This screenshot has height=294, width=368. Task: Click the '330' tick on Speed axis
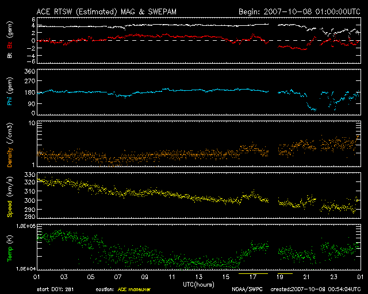point(29,175)
